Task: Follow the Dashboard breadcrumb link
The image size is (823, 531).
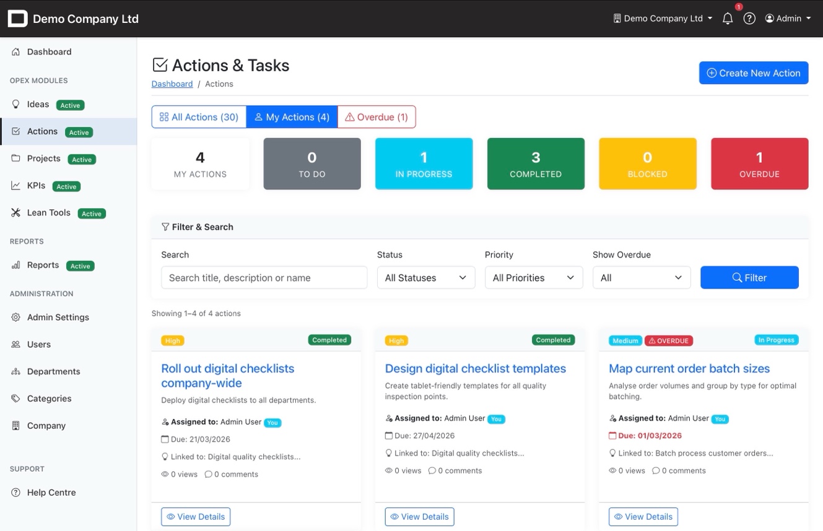Action: tap(172, 84)
